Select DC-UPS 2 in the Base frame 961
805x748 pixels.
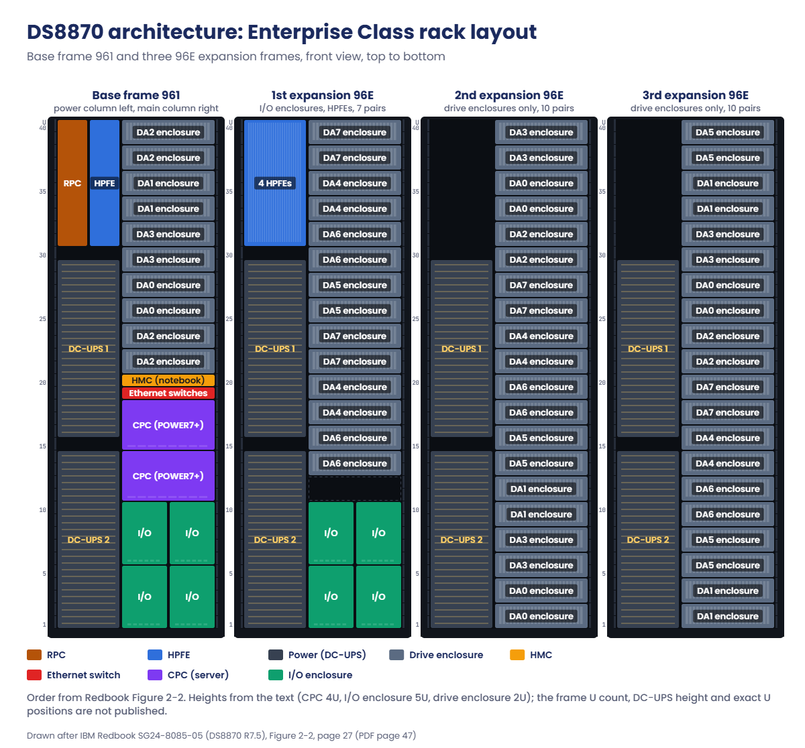coord(89,540)
